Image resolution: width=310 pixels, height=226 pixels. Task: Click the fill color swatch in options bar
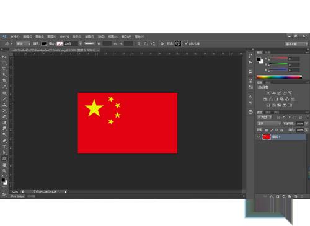coord(44,44)
